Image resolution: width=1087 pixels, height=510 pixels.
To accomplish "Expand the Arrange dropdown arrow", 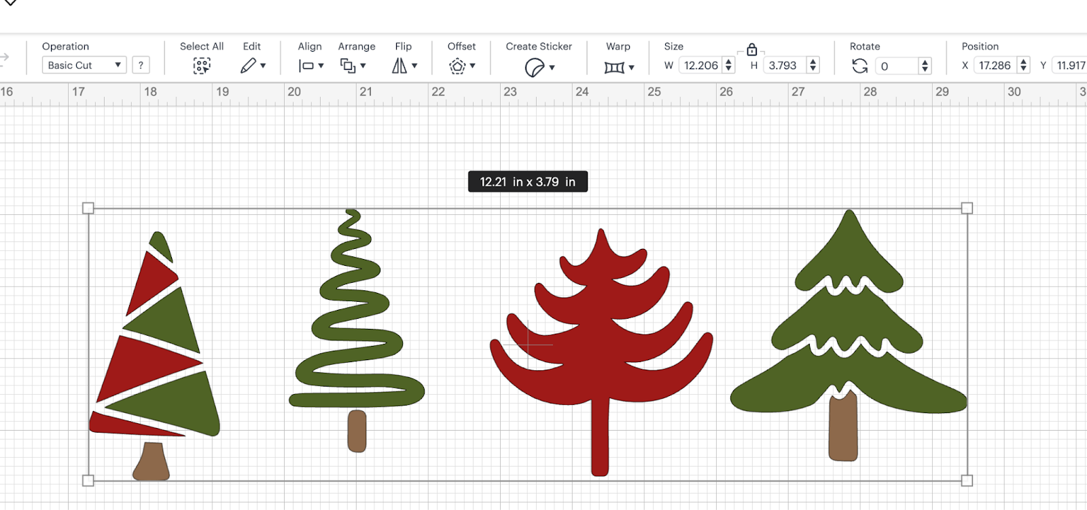I will pyautogui.click(x=363, y=66).
